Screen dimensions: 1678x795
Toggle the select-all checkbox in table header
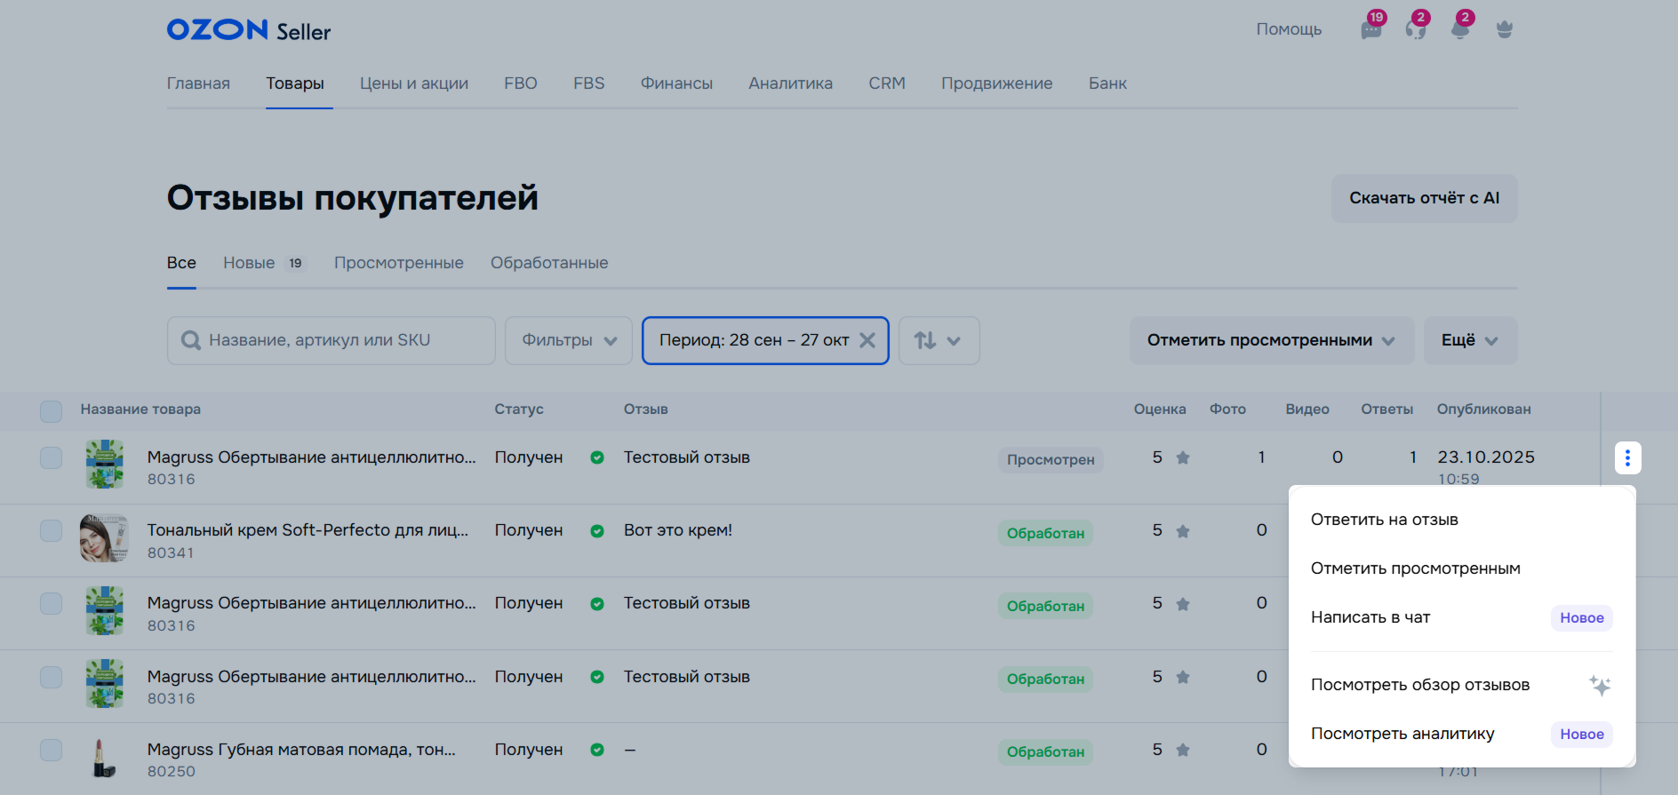[52, 411]
